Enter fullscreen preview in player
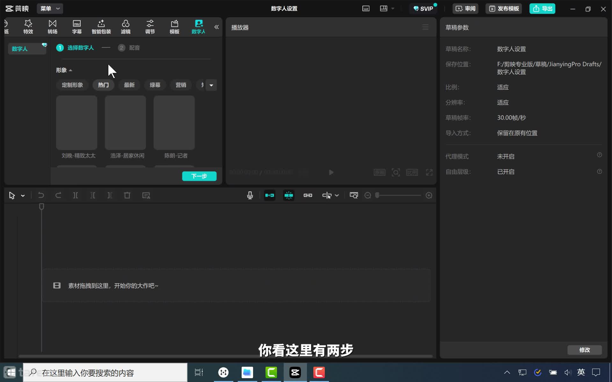Image resolution: width=612 pixels, height=382 pixels. point(429,173)
